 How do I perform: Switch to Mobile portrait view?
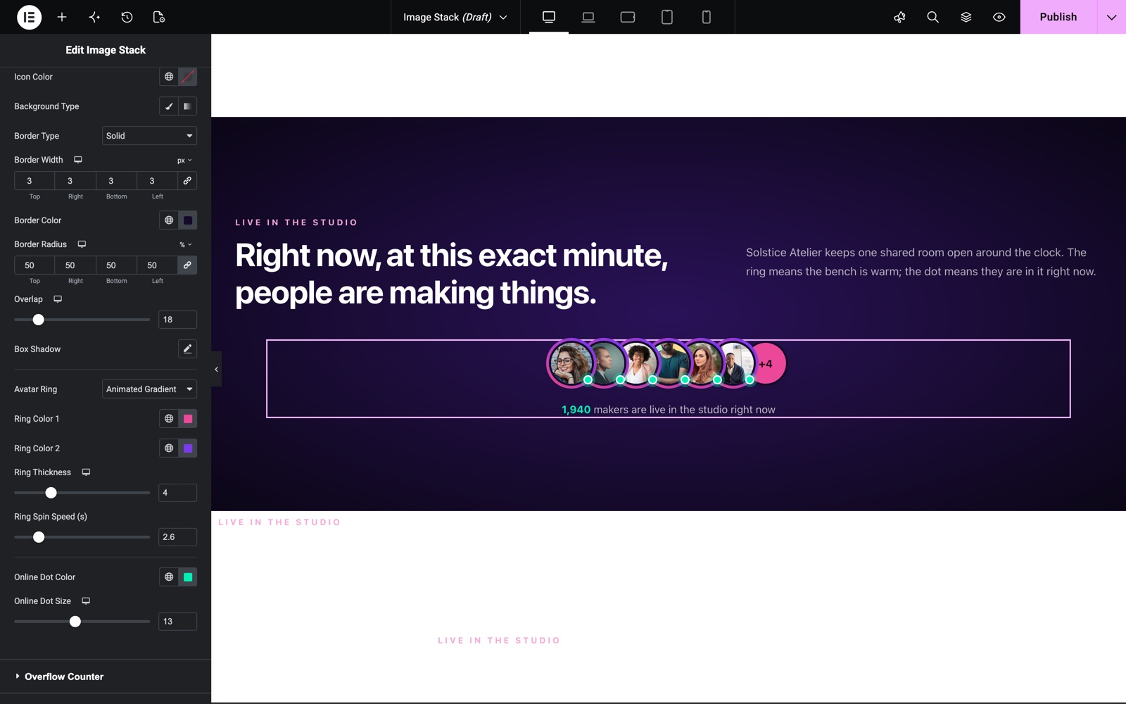click(707, 17)
